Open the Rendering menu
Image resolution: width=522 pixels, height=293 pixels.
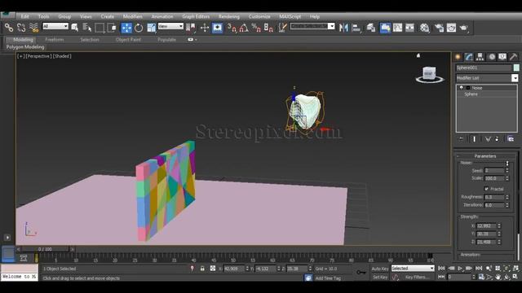(229, 16)
